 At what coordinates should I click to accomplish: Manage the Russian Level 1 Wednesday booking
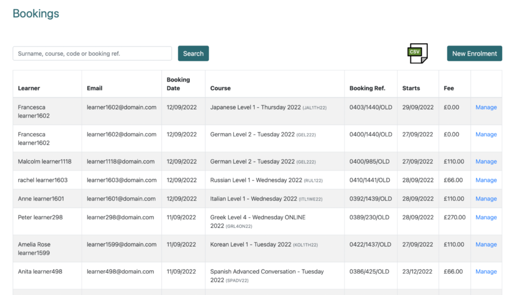pos(486,180)
